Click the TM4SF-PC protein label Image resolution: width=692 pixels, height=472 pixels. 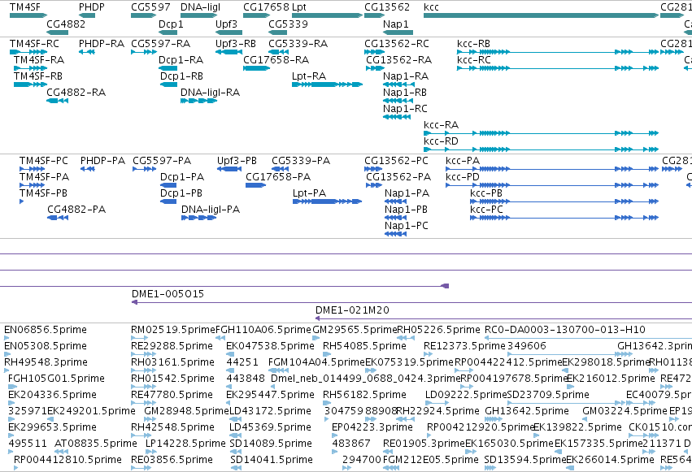tap(44, 161)
